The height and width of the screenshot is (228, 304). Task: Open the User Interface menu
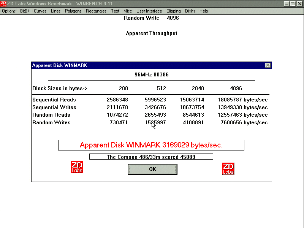point(149,11)
